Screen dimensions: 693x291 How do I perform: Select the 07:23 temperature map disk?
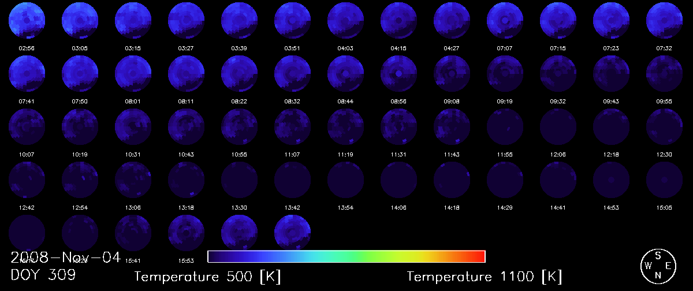[611, 20]
